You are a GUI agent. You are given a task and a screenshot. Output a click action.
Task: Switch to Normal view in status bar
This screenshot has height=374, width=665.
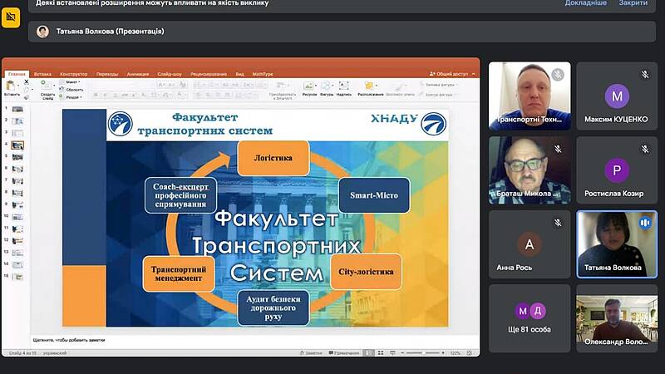click(369, 352)
